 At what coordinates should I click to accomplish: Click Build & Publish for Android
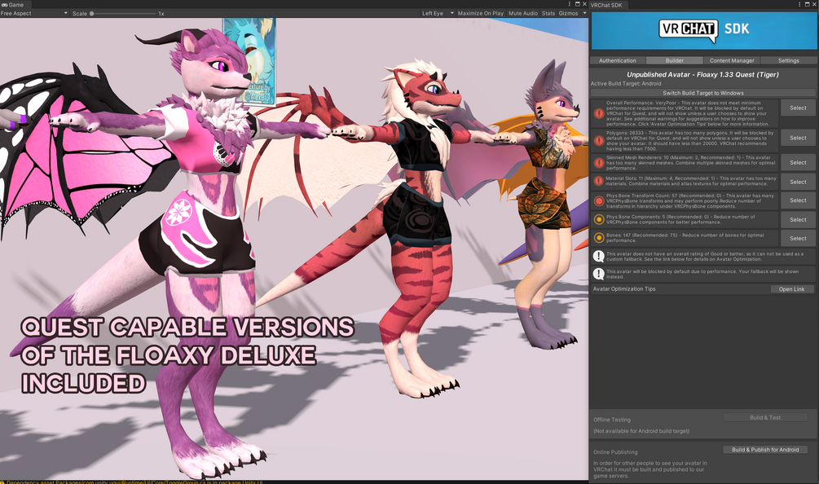[x=765, y=450]
